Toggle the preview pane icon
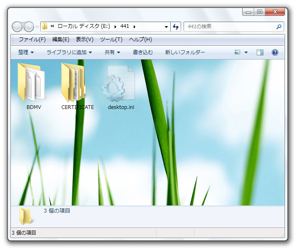297x250 pixels. [260, 52]
